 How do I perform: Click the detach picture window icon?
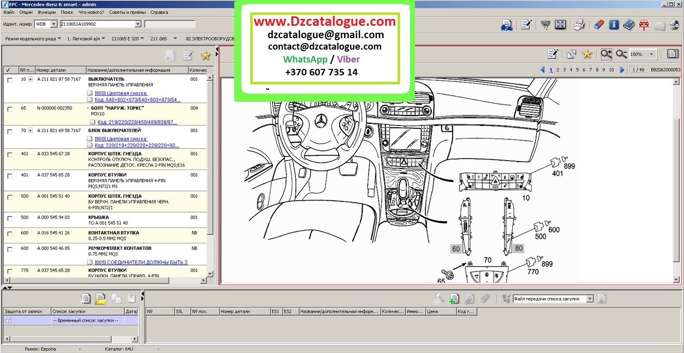pyautogui.click(x=572, y=54)
